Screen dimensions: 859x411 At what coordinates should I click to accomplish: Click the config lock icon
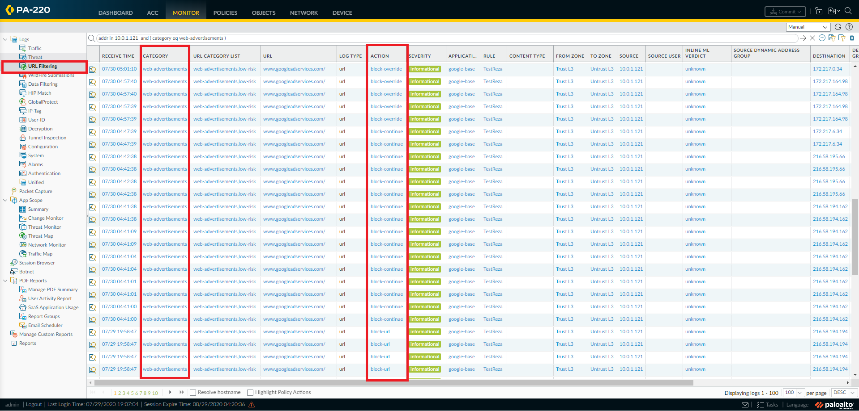coord(819,11)
